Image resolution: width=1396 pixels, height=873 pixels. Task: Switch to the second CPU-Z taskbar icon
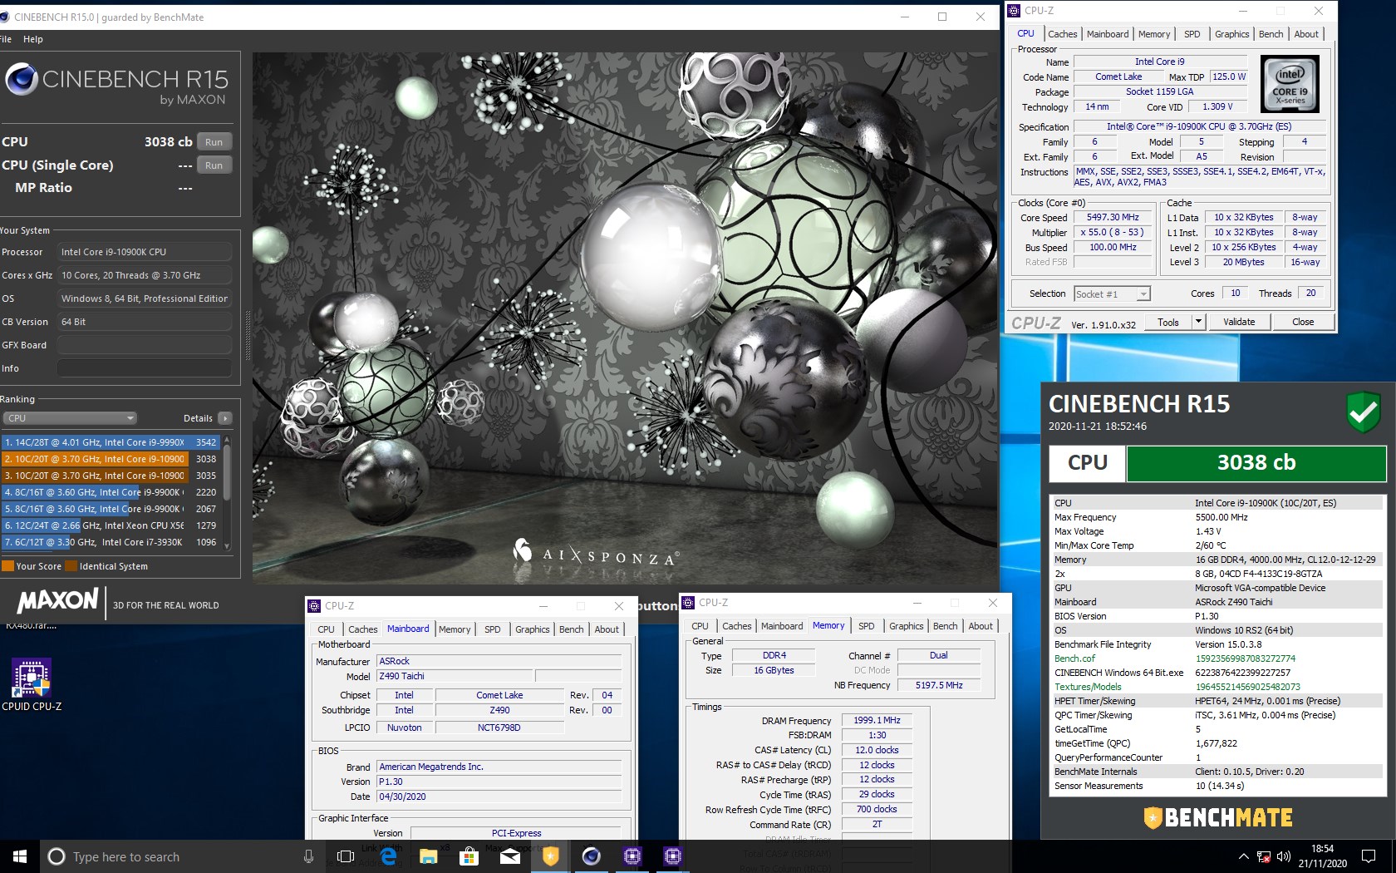point(672,856)
